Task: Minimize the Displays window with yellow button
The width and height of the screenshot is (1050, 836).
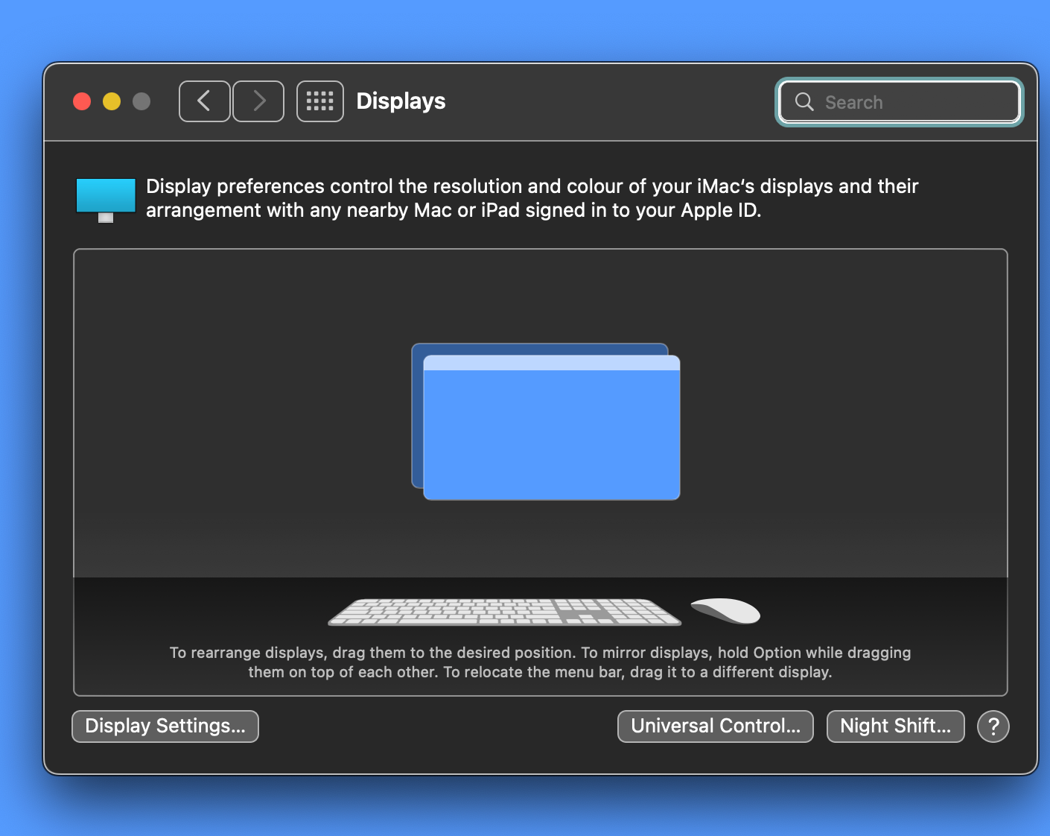Action: click(x=112, y=101)
